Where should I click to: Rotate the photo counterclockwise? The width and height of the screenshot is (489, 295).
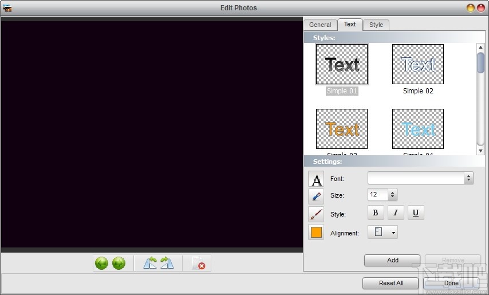[150, 263]
